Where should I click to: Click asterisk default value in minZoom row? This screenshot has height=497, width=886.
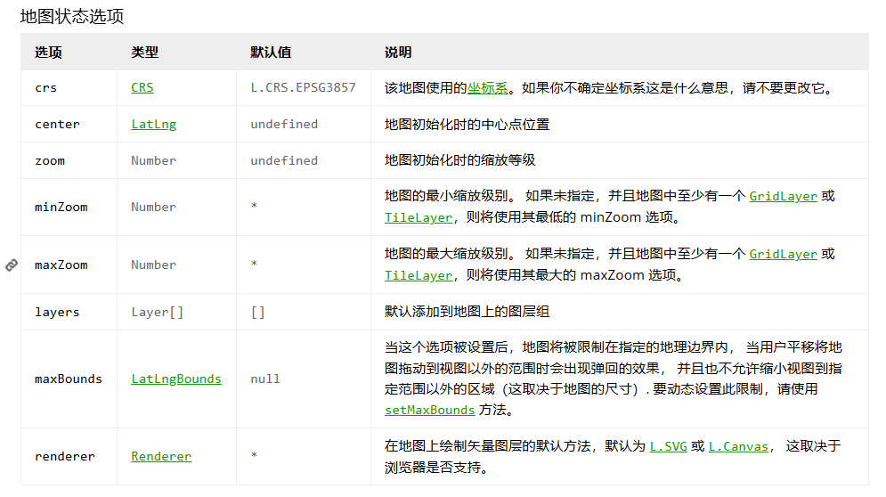pos(255,205)
